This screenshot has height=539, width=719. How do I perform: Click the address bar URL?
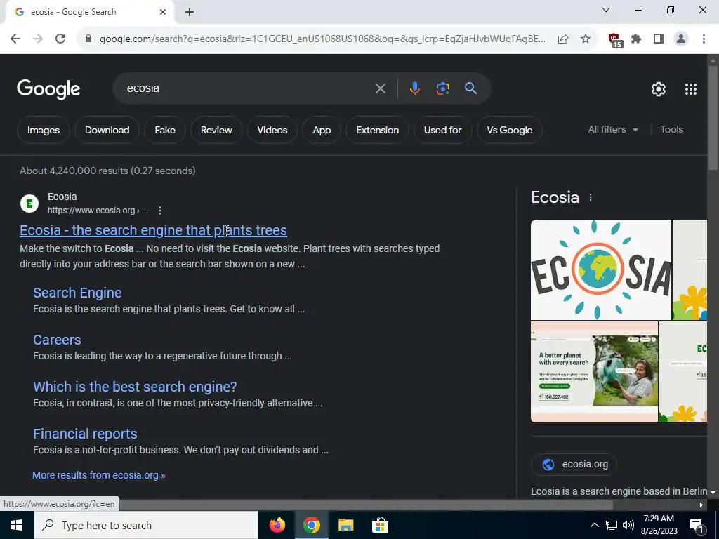click(x=322, y=39)
